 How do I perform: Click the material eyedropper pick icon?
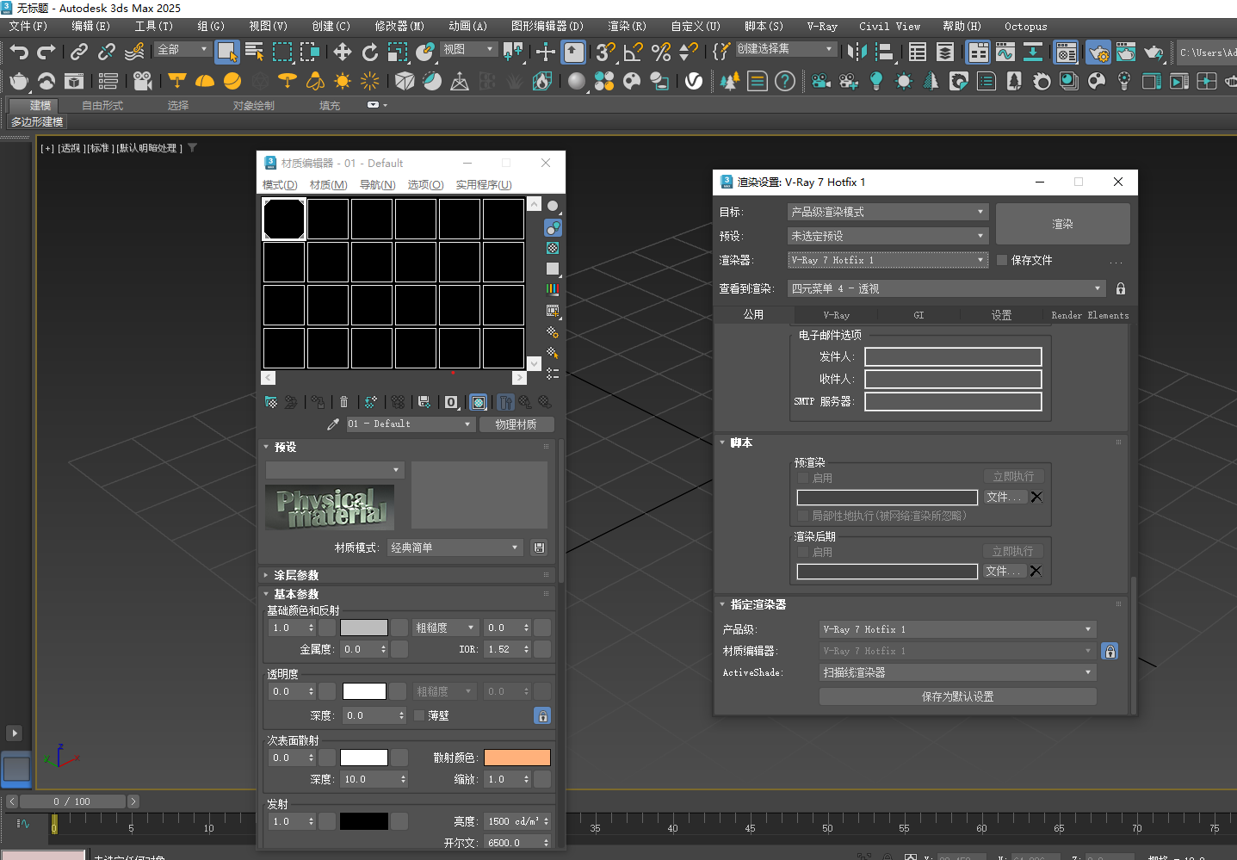333,424
